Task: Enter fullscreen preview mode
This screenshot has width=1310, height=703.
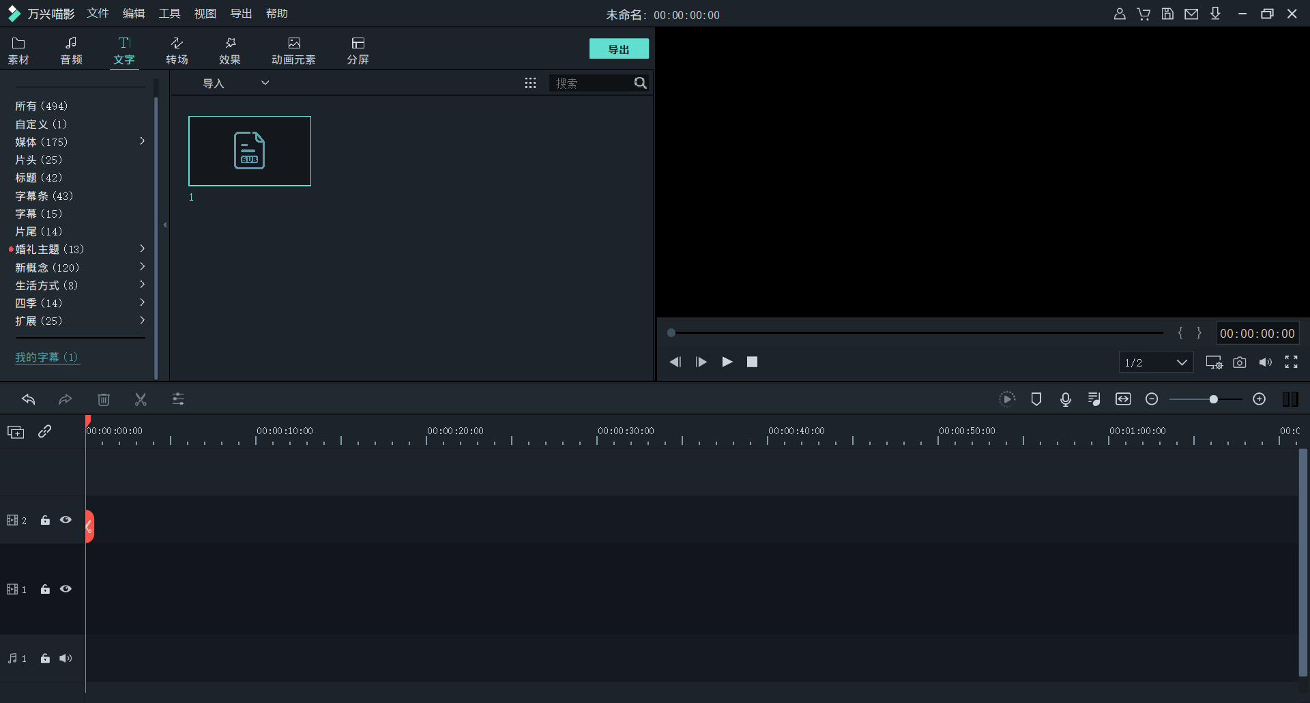Action: 1291,362
